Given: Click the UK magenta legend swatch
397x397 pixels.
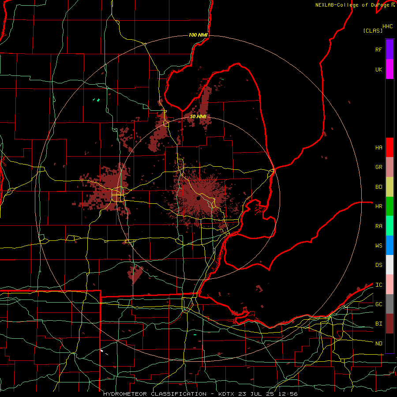Looking at the screenshot, I should click(x=390, y=69).
